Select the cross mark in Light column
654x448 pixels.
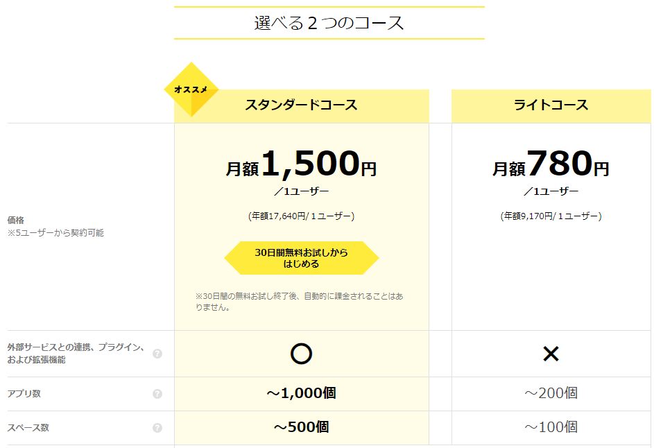tap(551, 354)
